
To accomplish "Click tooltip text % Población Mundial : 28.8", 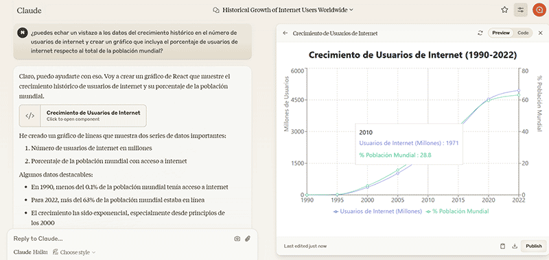I will click(x=395, y=155).
